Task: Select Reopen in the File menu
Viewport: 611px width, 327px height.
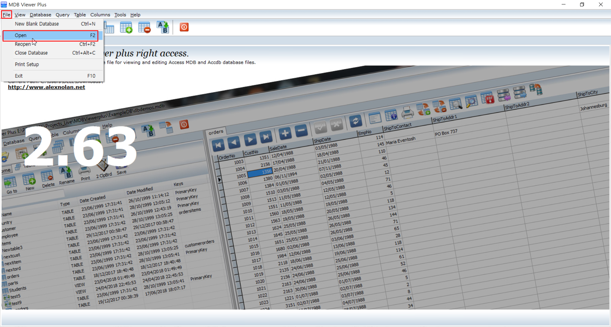Action: tap(53, 44)
